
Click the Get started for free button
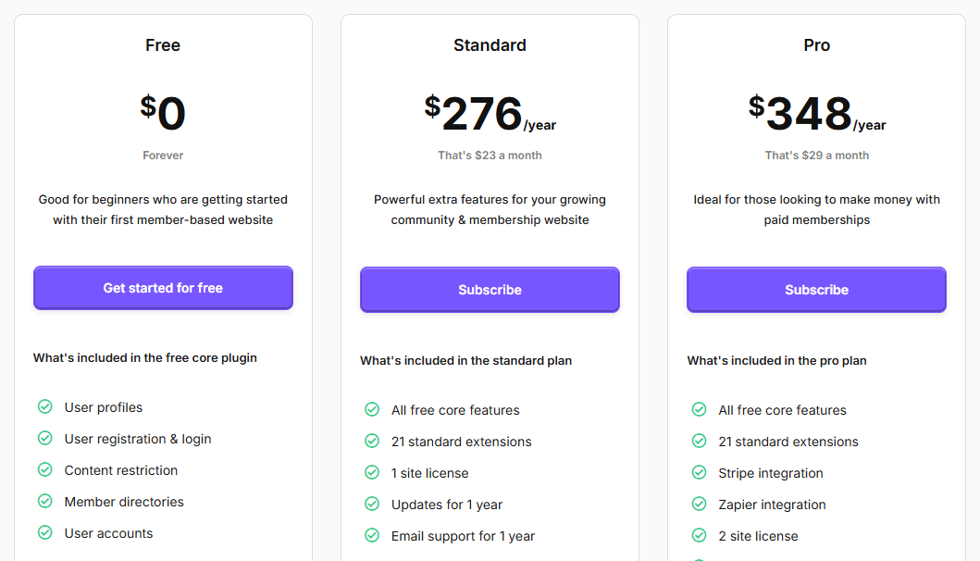[163, 288]
